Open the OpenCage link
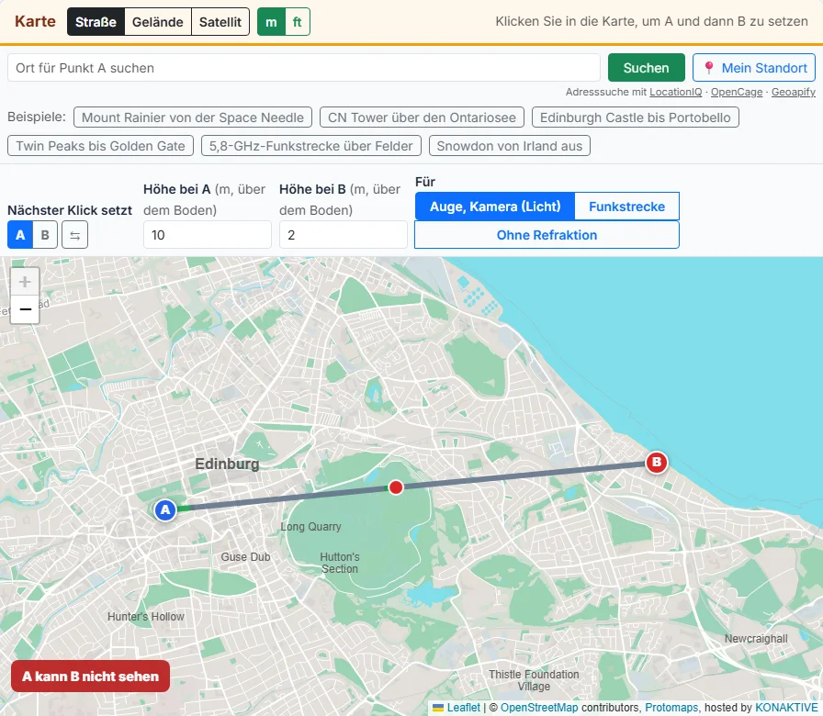 (x=737, y=93)
